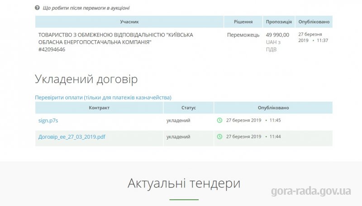The height and width of the screenshot is (206, 362).
Task: Click 'укладений' status in sign.p7s row
Action: click(178, 121)
